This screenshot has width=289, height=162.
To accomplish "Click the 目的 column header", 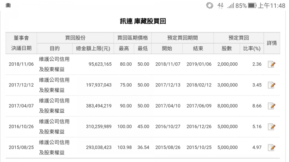I will [55, 48].
